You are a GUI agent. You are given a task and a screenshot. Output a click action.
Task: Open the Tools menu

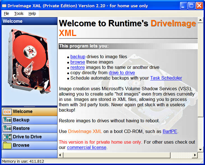coord(19,13)
